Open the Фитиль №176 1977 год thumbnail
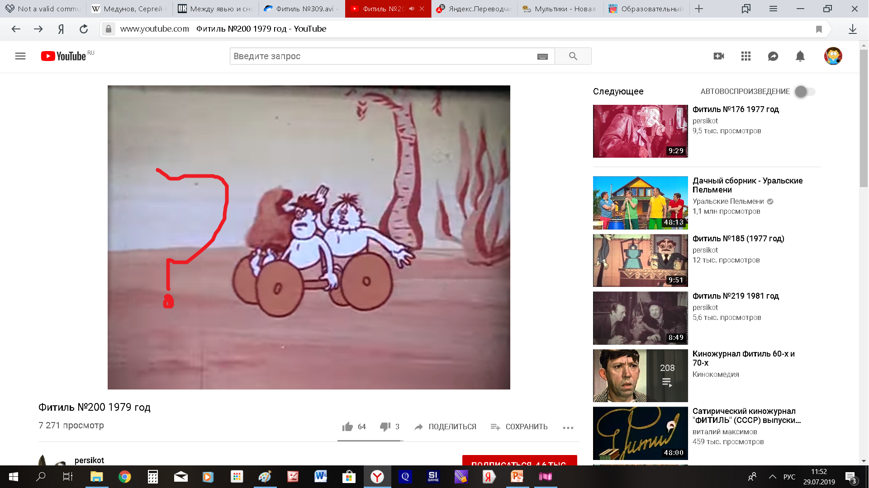869x488 pixels. point(640,131)
